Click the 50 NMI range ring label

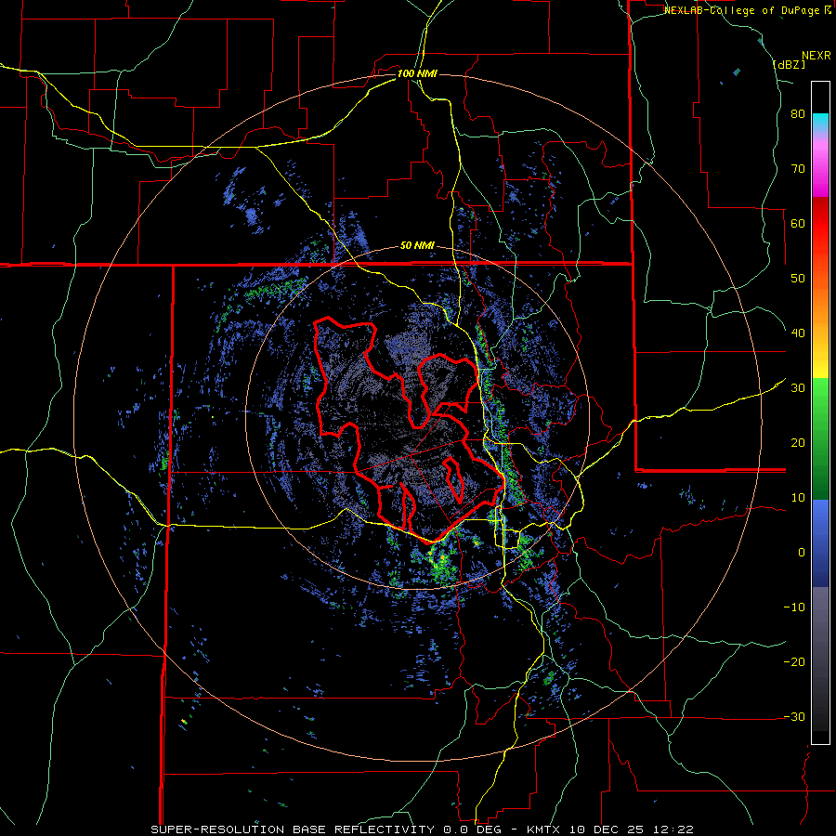pyautogui.click(x=417, y=246)
